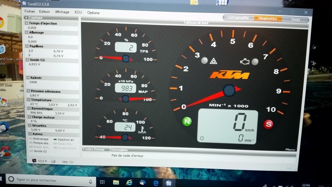
Task: Click the TPS percentage digital readout
Action: click(126, 47)
